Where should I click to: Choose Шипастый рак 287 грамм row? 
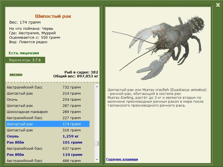coord(48,105)
